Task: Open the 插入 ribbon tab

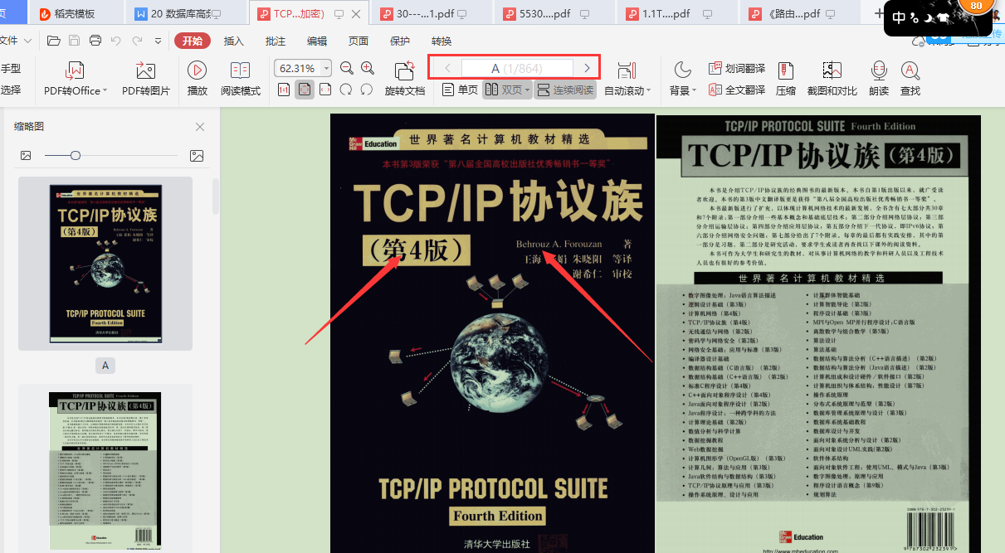Action: (234, 41)
